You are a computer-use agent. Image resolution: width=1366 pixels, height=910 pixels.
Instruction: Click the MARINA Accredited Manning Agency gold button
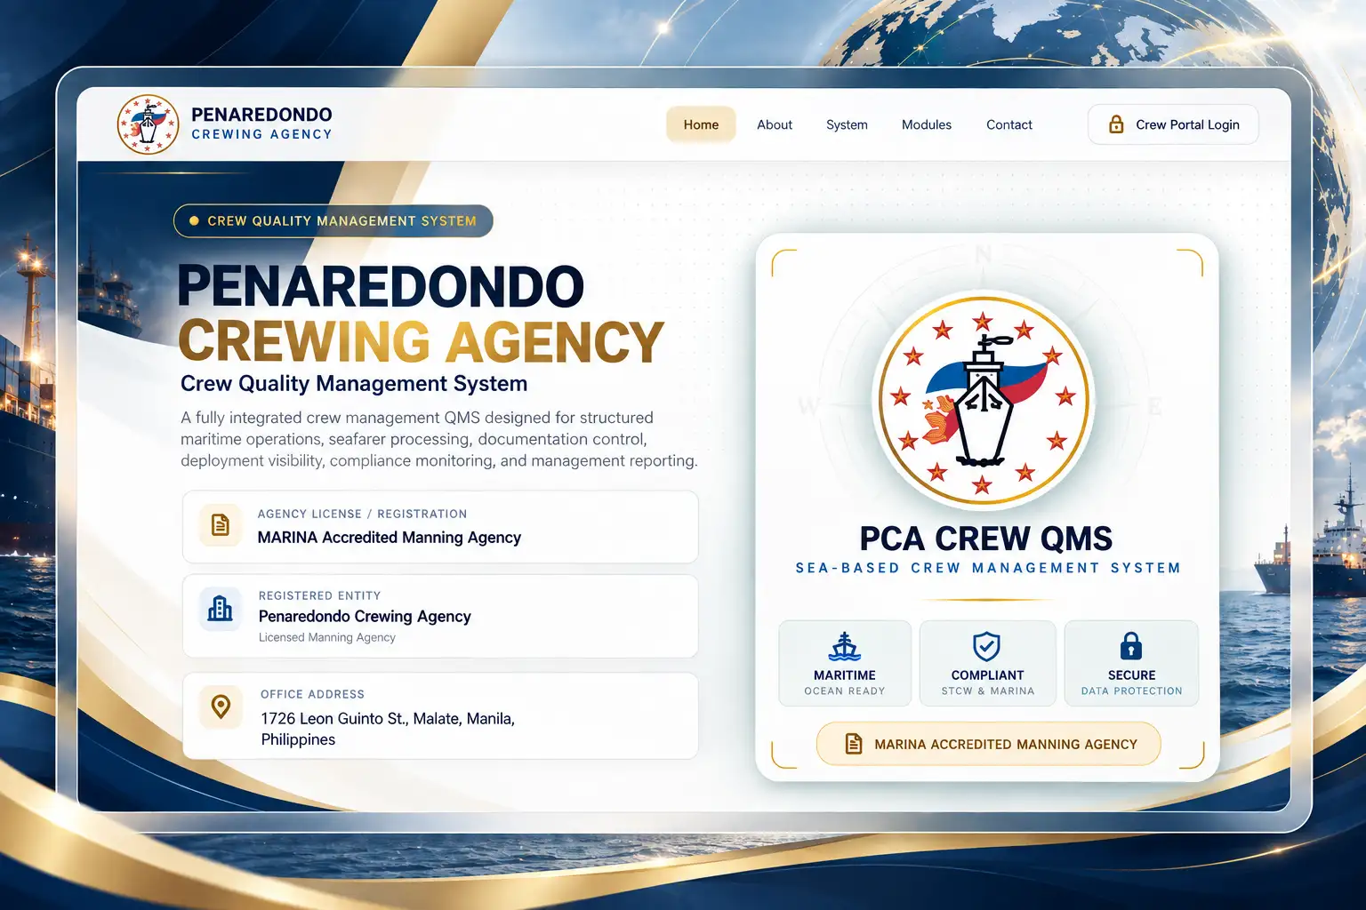tap(988, 744)
